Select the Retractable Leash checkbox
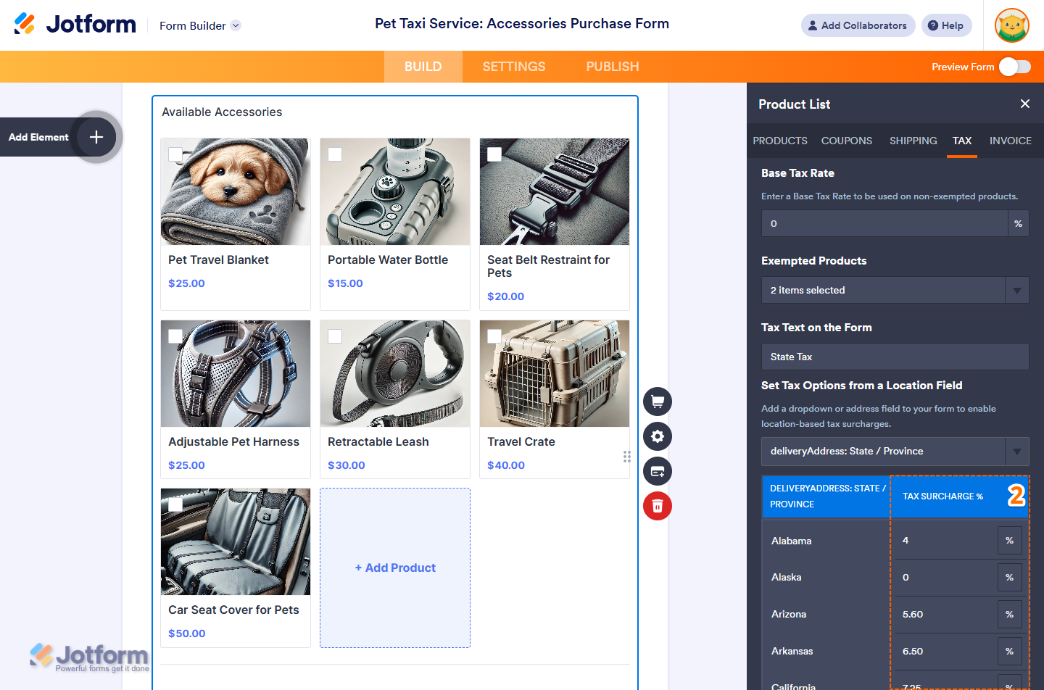 point(335,336)
